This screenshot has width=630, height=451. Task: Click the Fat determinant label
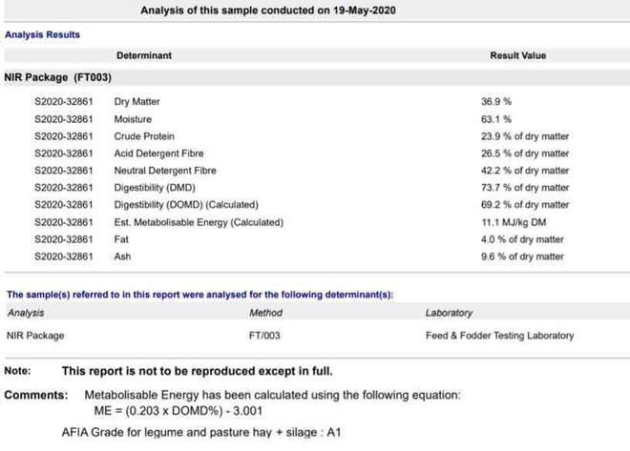coord(121,239)
